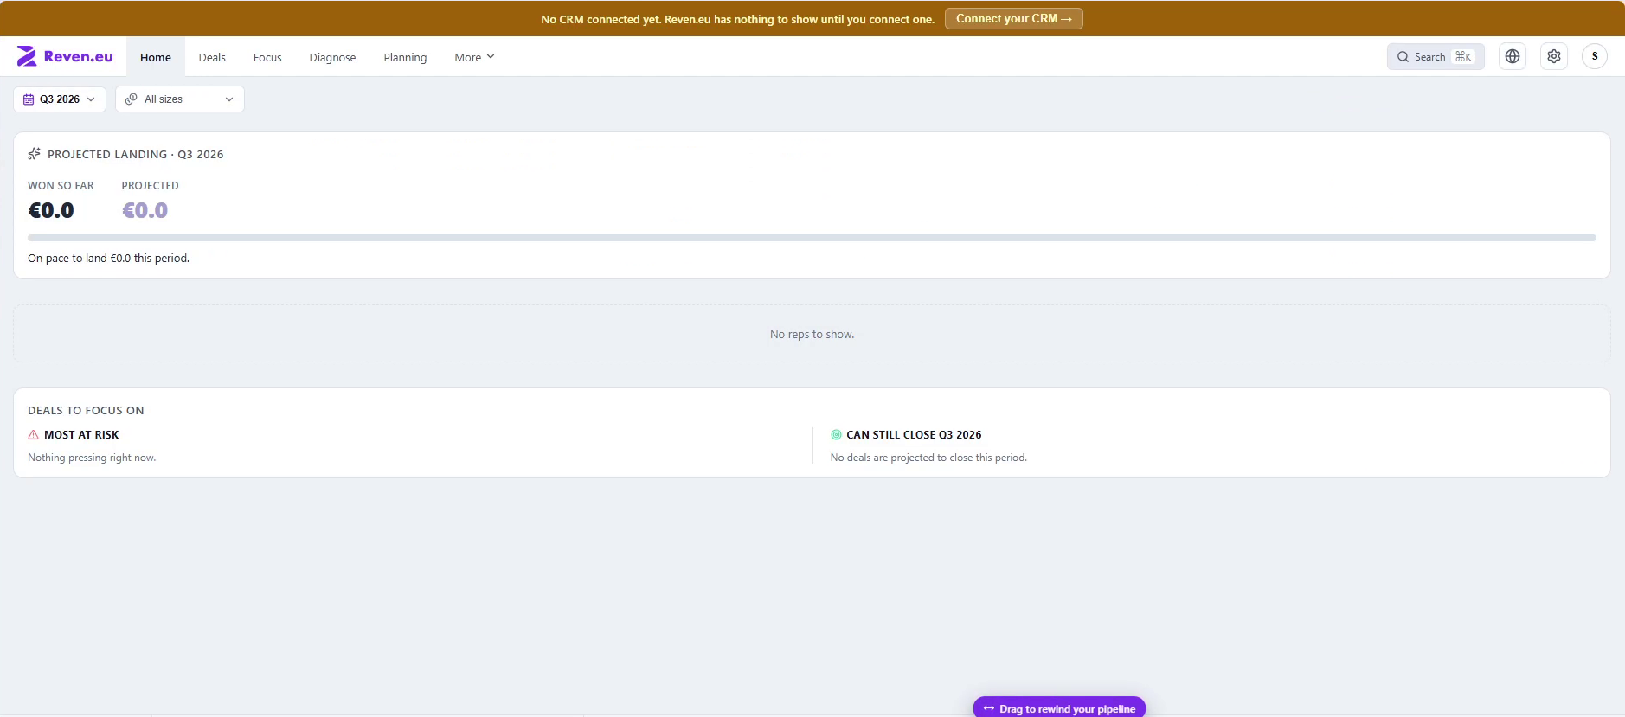Click the 'No reps to show.' text
The image size is (1625, 717).
(812, 334)
